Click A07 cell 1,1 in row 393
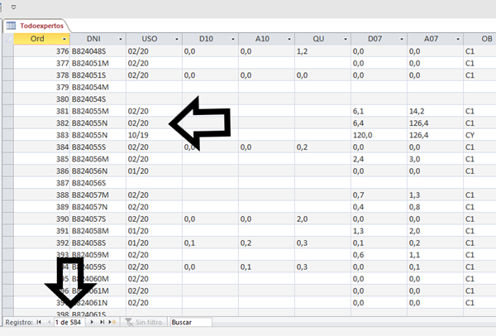 436,255
